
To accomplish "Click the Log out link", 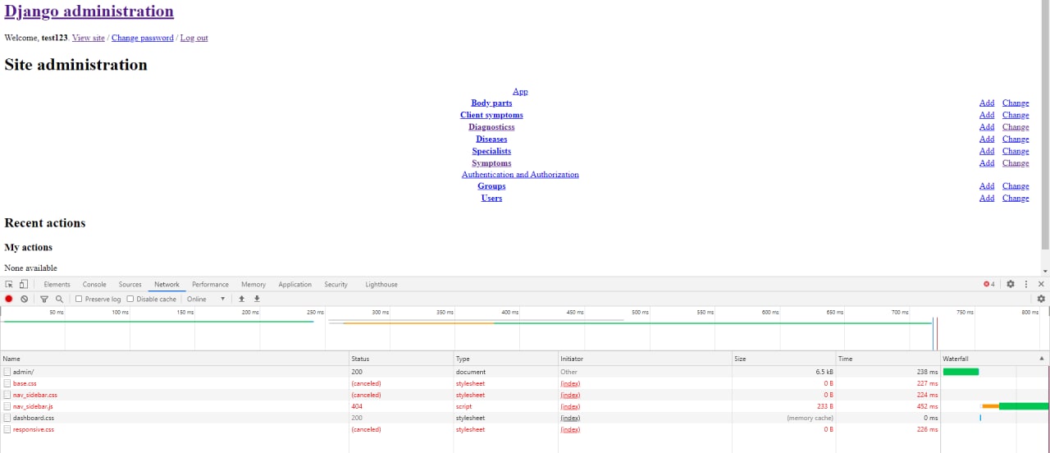I will tap(194, 38).
